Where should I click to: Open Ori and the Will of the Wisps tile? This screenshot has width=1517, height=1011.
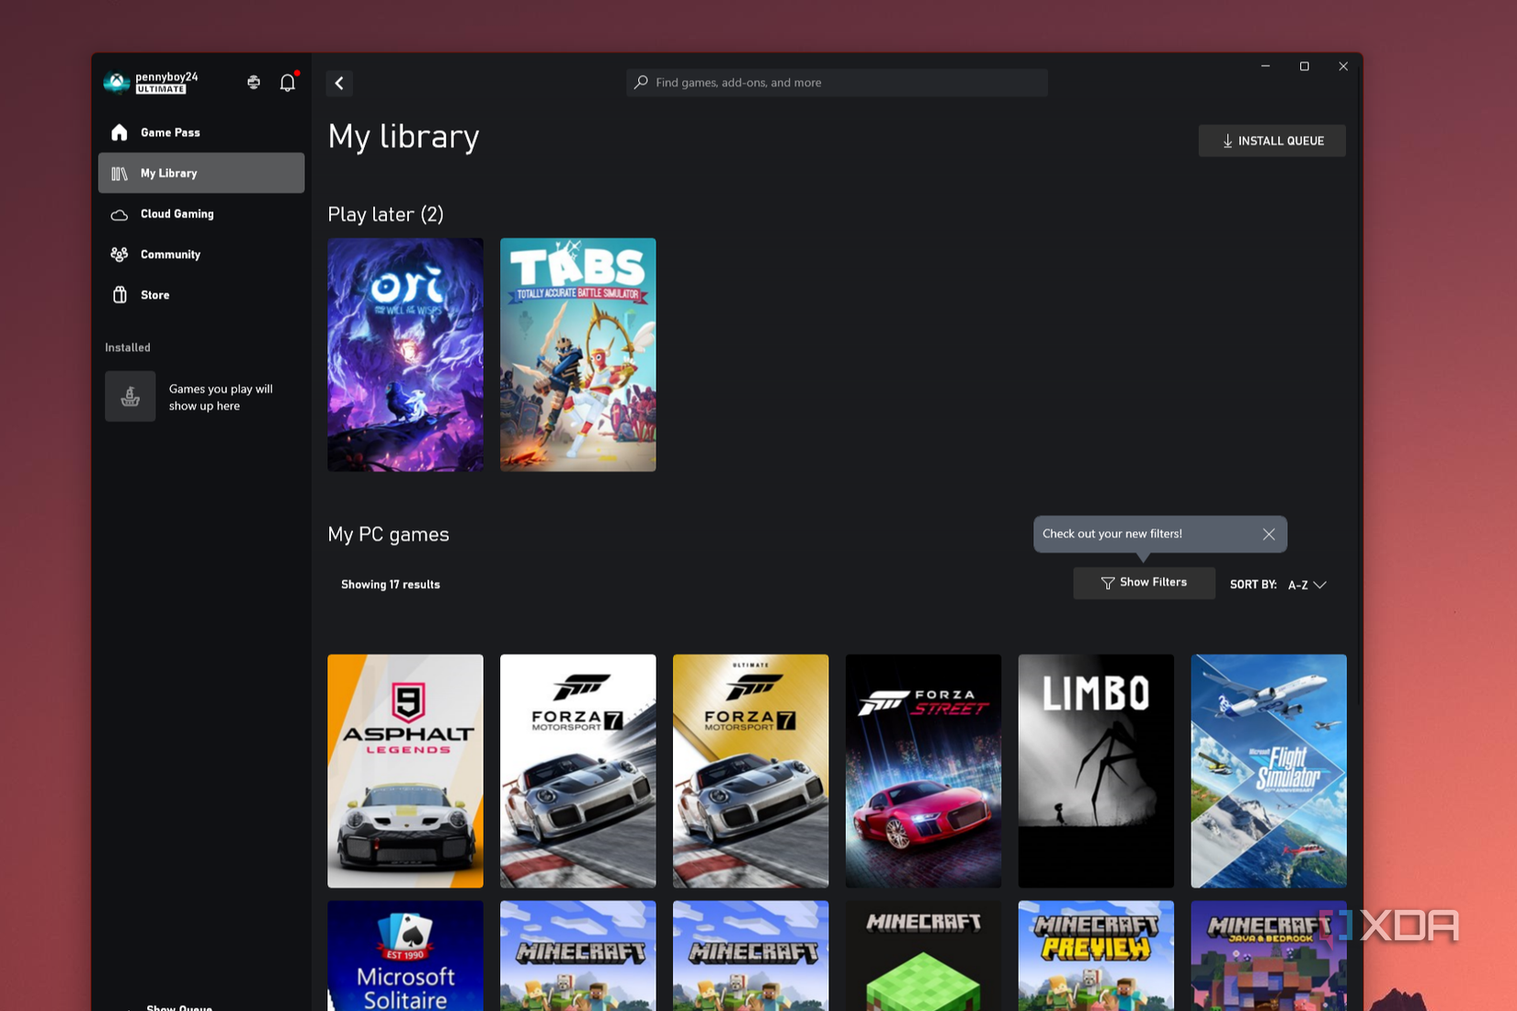click(405, 355)
